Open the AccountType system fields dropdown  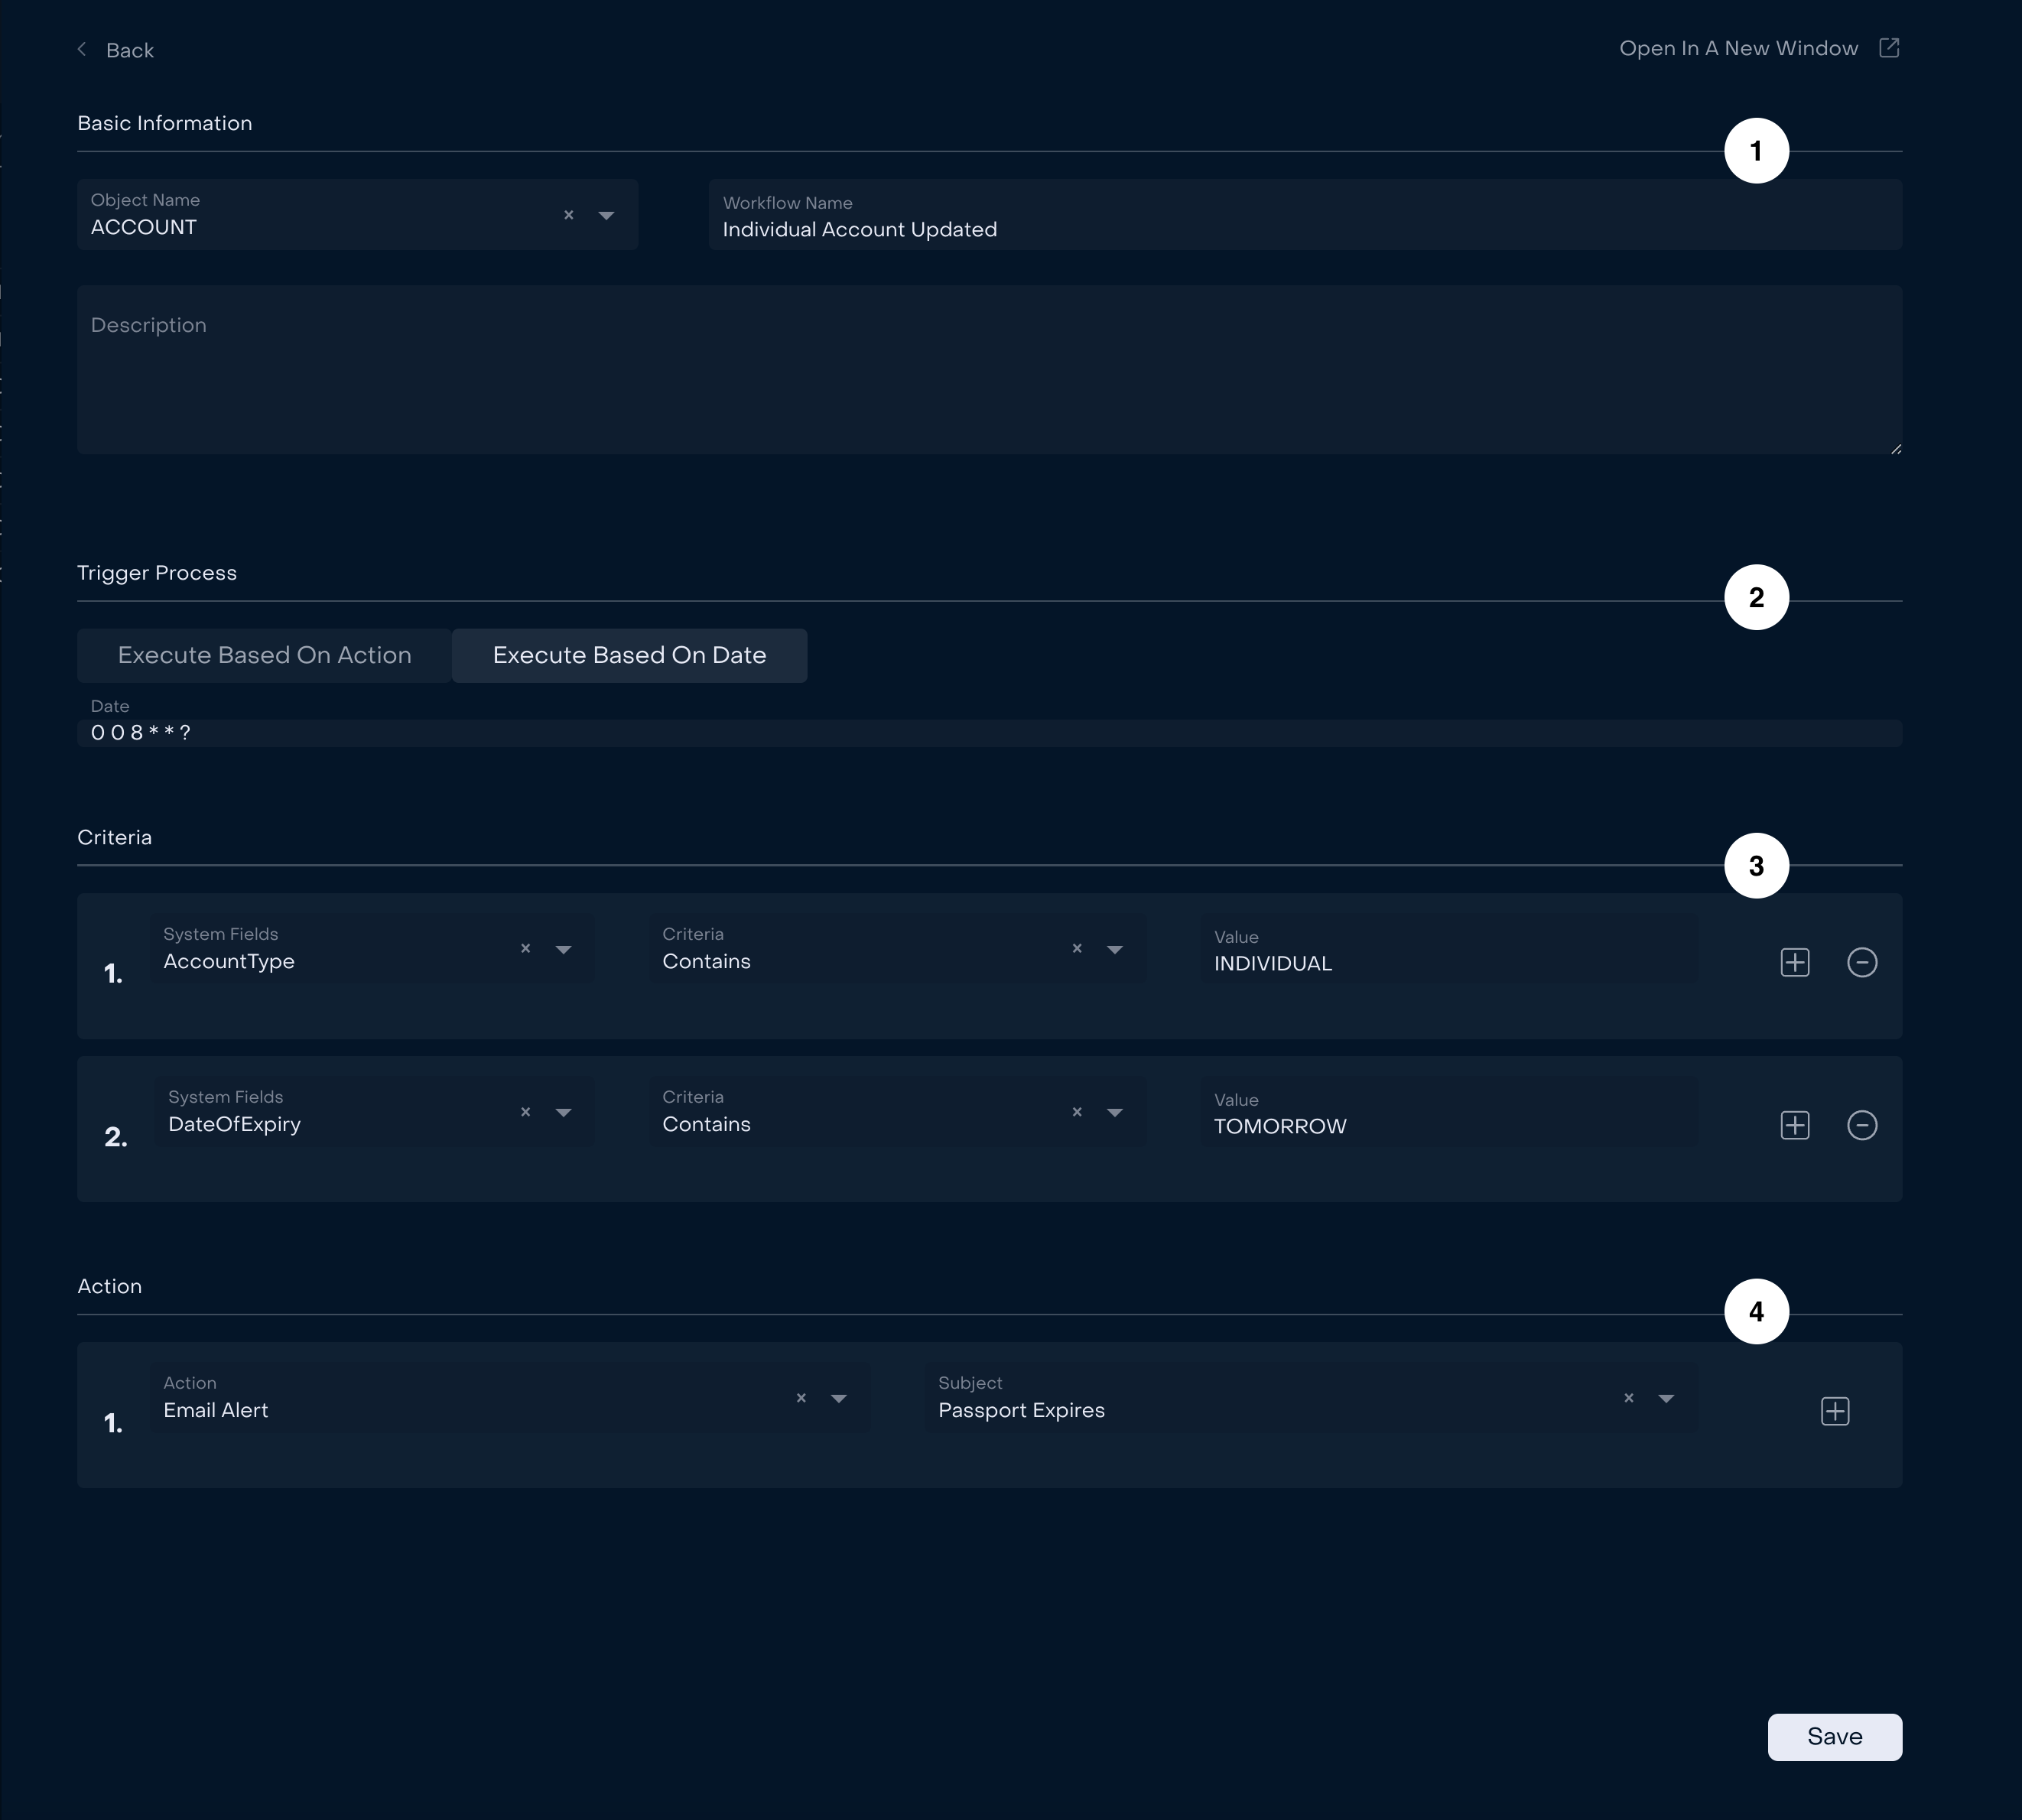click(x=563, y=949)
